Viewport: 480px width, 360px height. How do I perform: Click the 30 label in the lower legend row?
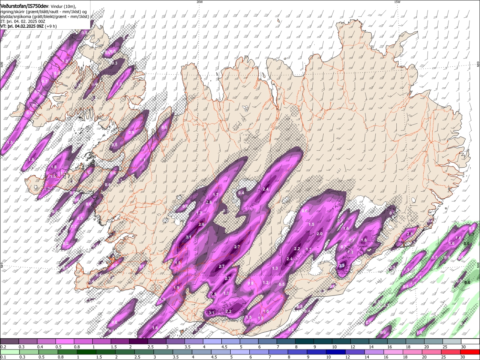463,357
